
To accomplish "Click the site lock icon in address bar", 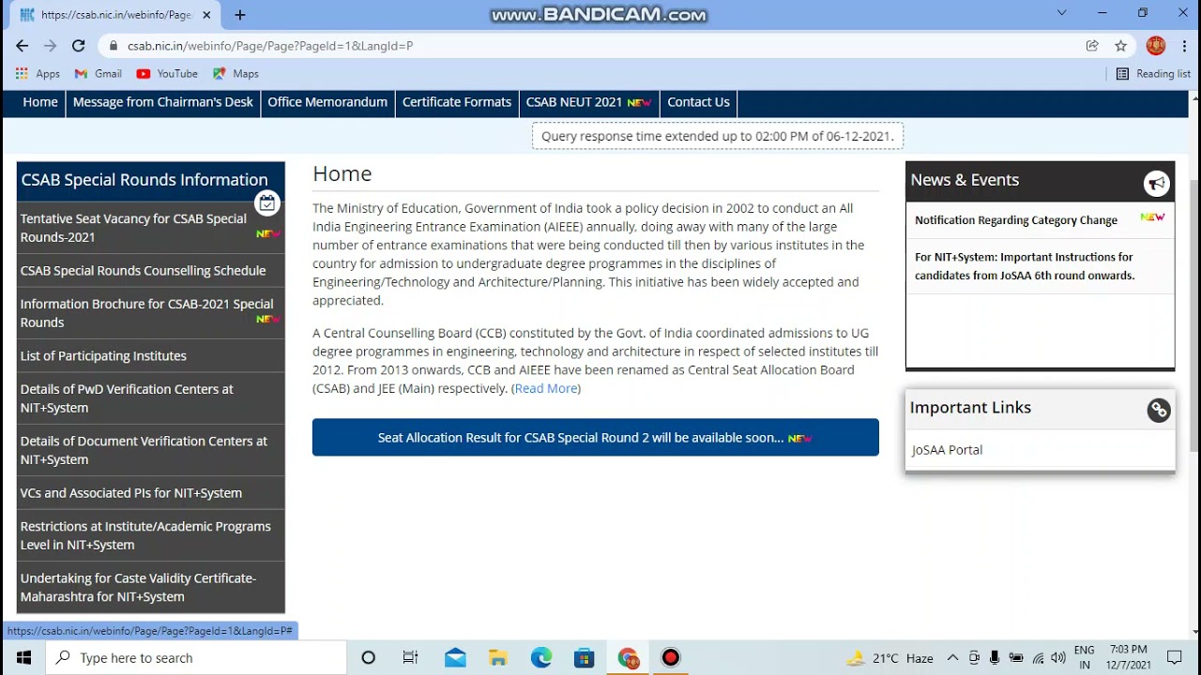I will point(113,45).
